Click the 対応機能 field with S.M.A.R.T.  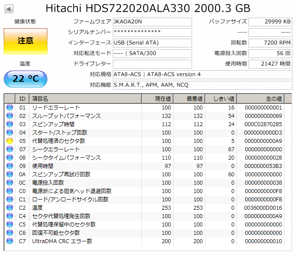(x=203, y=85)
